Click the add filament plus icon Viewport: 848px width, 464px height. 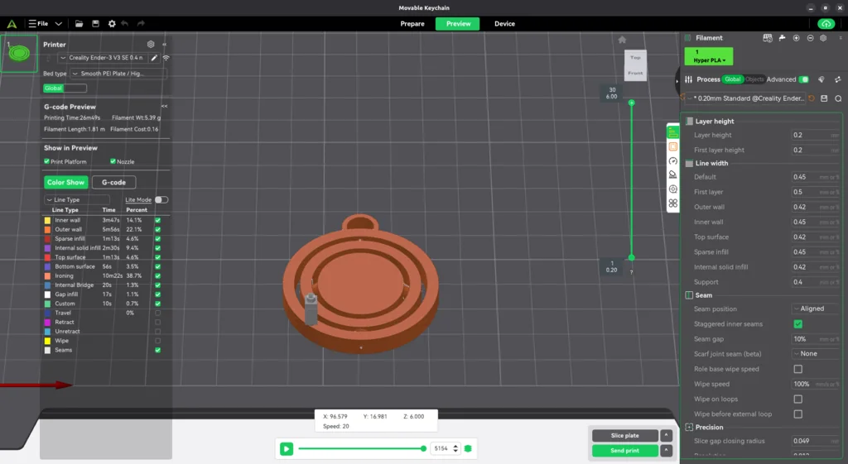tap(797, 38)
